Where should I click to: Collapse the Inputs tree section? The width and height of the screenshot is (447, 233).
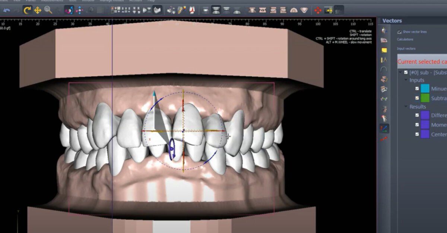[406, 80]
